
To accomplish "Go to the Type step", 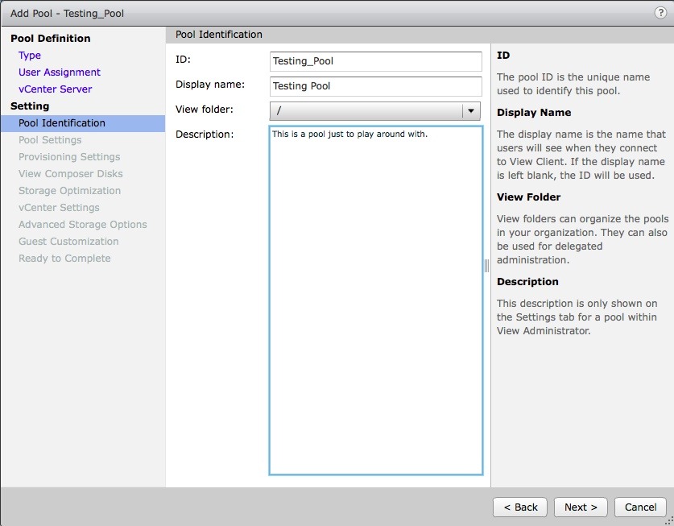I will pos(30,56).
